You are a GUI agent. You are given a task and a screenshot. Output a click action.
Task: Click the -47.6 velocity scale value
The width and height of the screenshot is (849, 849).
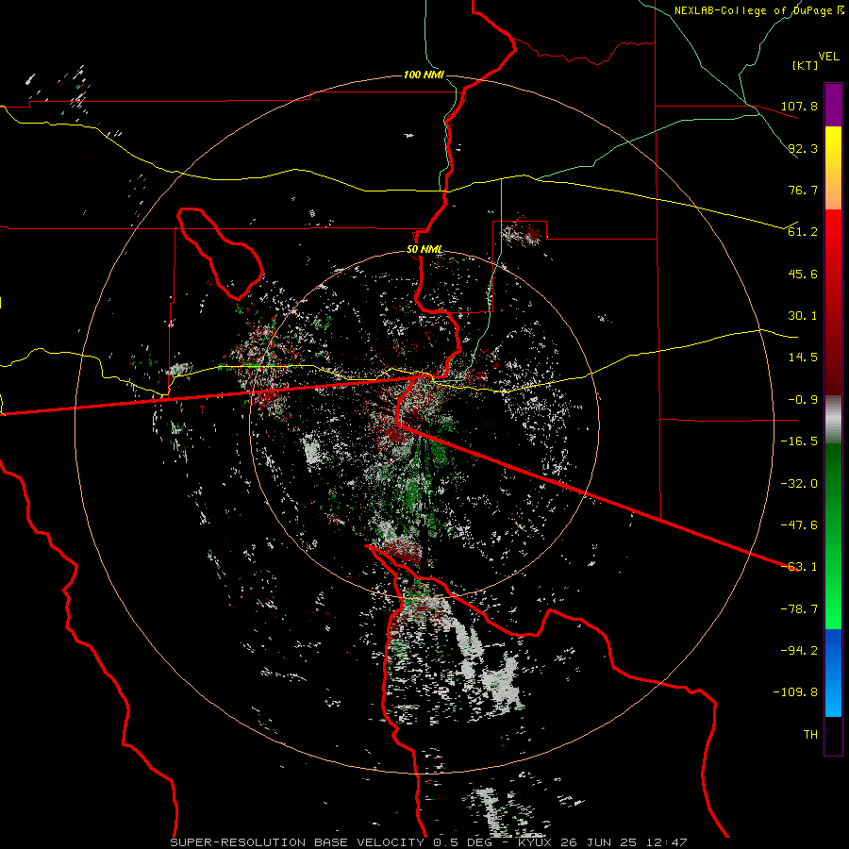(799, 525)
